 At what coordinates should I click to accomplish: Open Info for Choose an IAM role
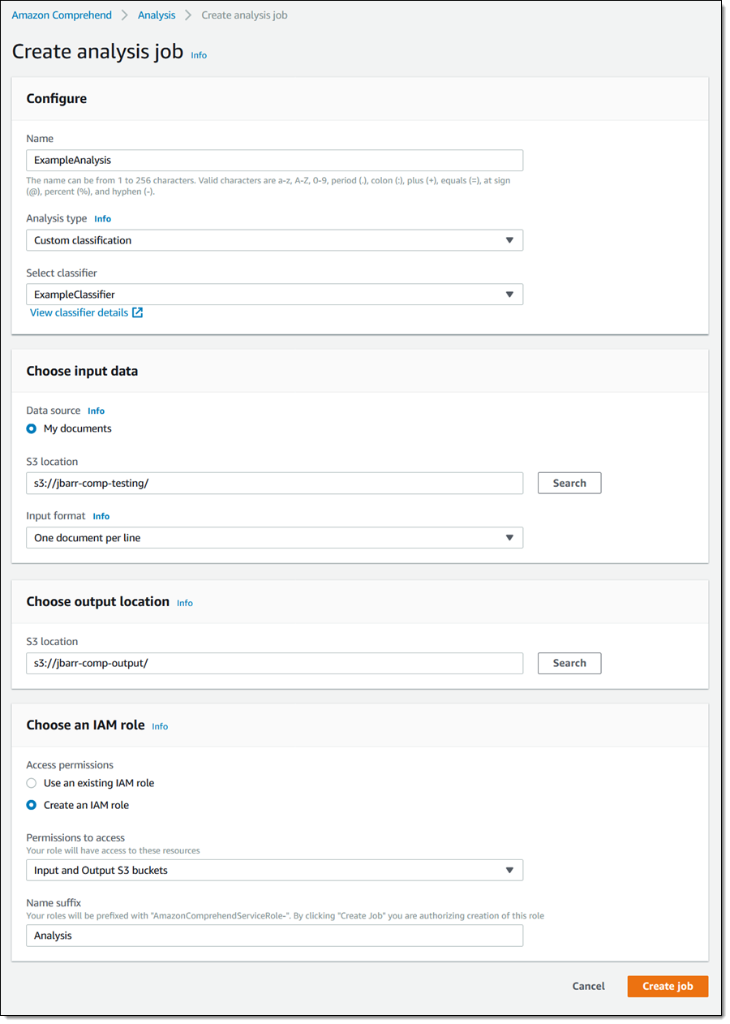[160, 726]
